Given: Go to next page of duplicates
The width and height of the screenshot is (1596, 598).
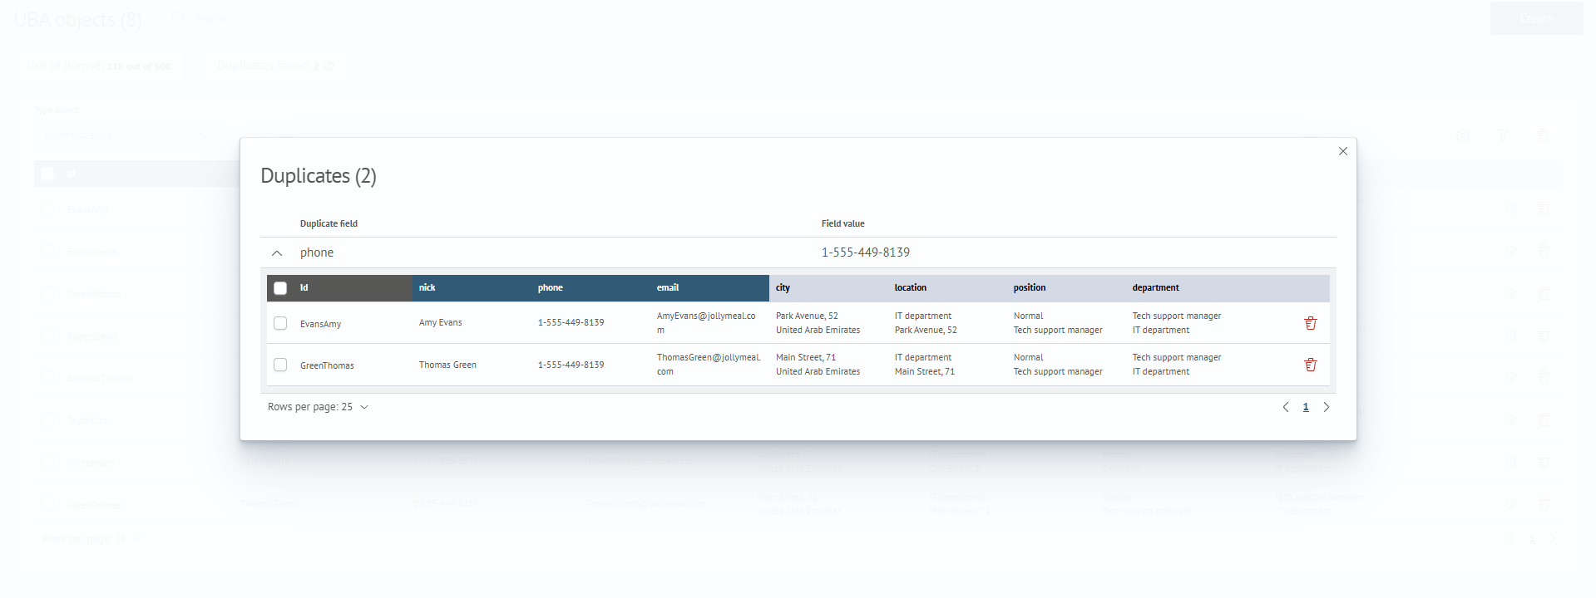Looking at the screenshot, I should 1326,407.
